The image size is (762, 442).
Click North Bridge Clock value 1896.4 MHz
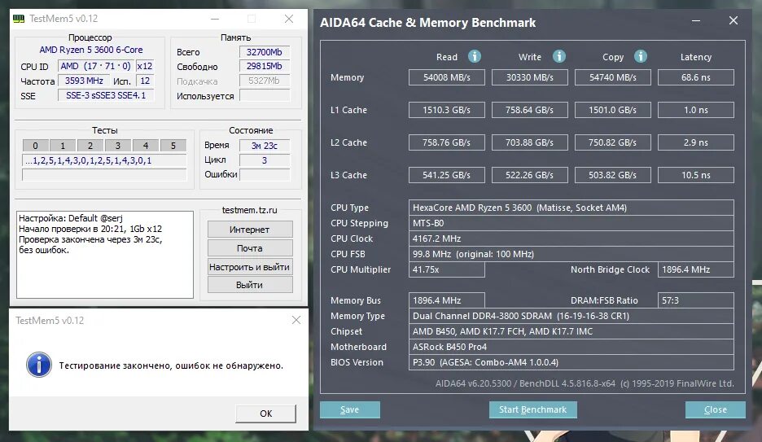696,269
